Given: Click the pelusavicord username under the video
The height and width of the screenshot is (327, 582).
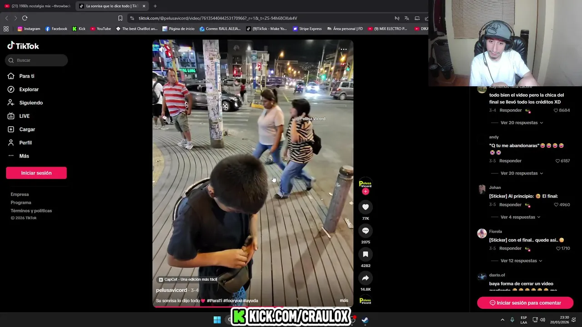Looking at the screenshot, I should (171, 290).
